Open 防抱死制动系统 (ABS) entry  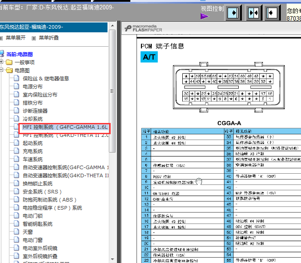[49, 200]
